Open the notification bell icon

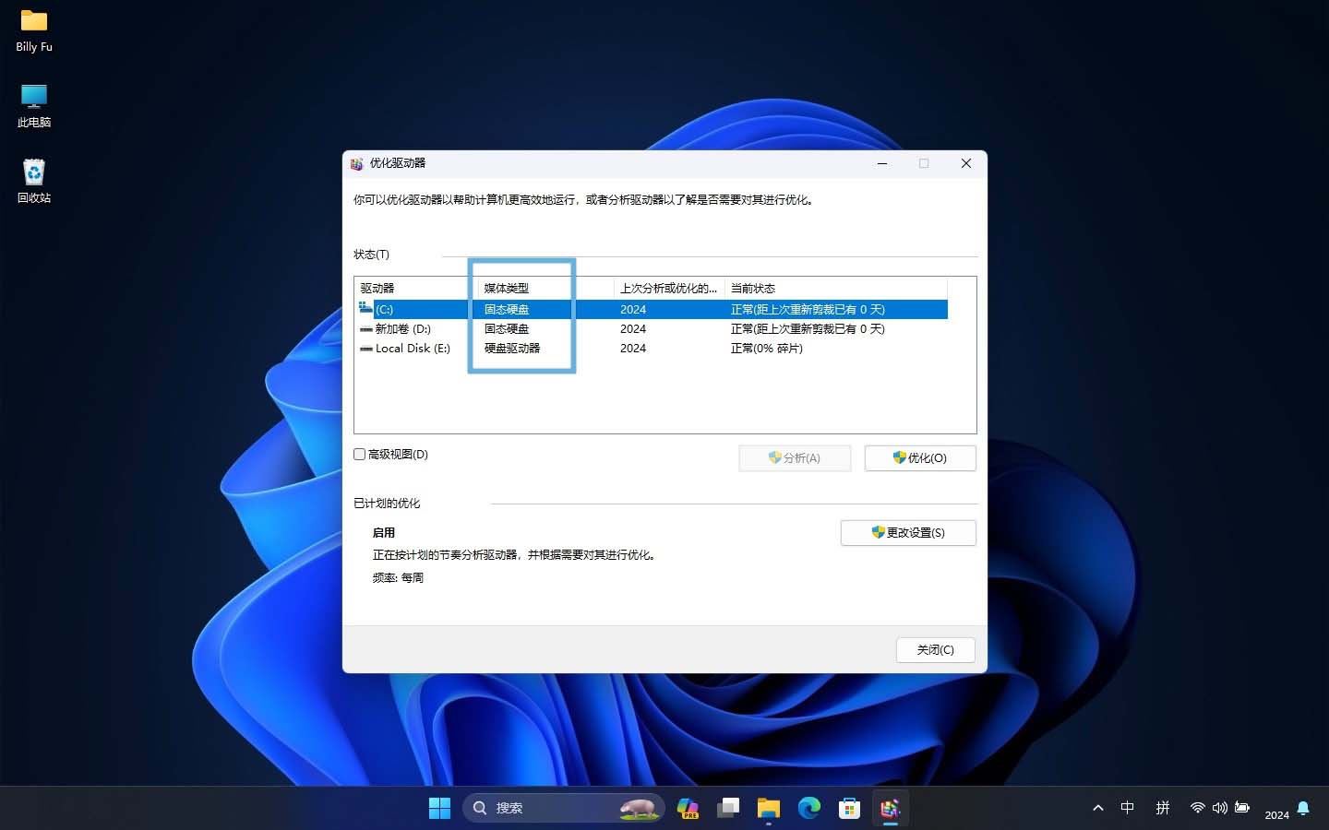click(x=1303, y=808)
